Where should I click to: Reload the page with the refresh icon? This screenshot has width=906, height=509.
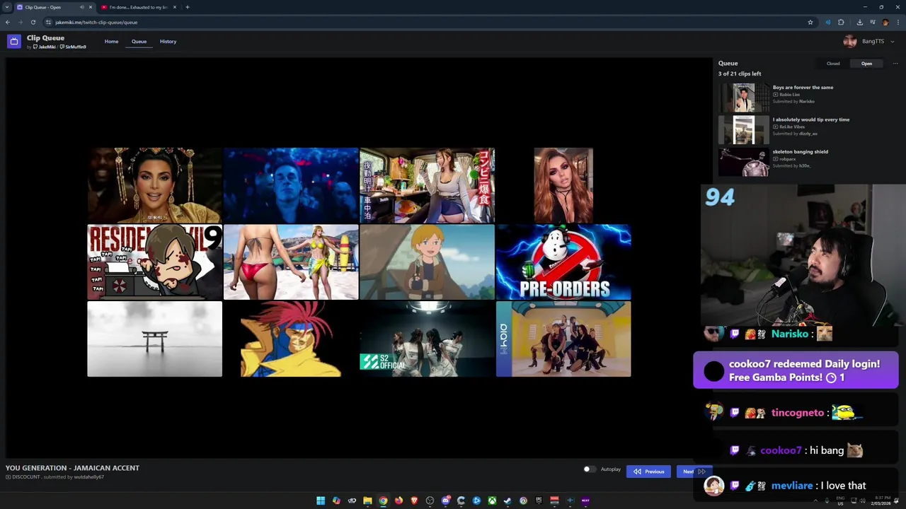click(x=33, y=22)
